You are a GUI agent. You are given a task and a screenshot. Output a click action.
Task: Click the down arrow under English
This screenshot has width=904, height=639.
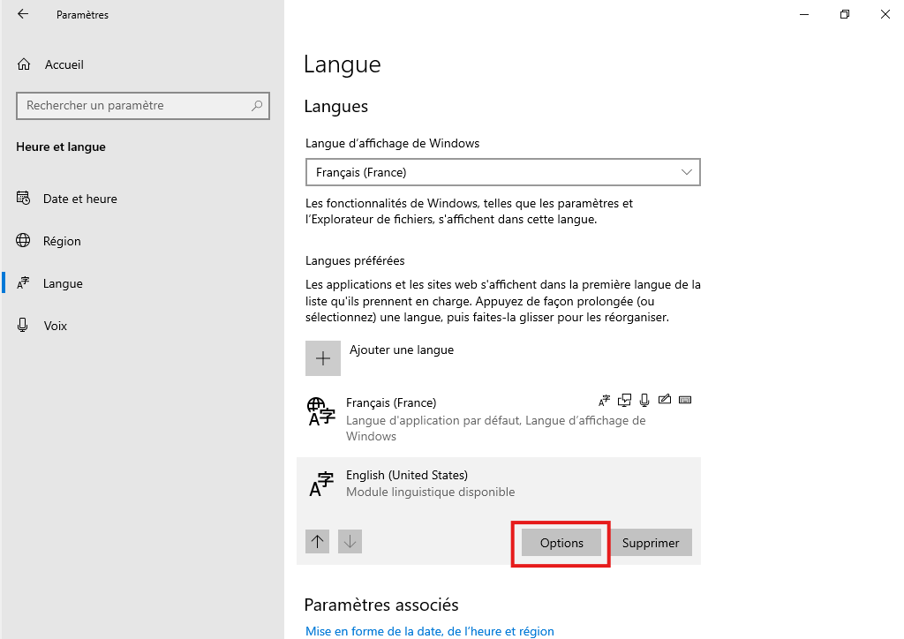(x=350, y=542)
